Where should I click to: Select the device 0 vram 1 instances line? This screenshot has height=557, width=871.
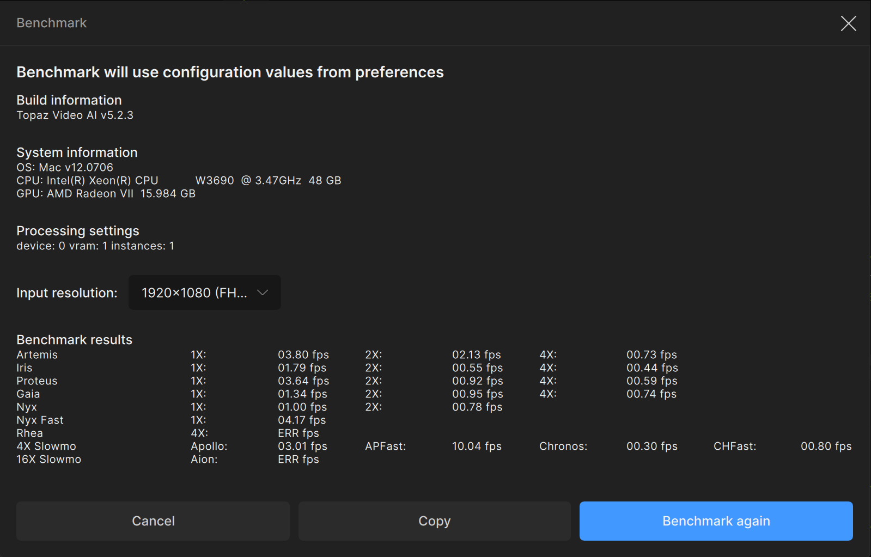(x=95, y=246)
